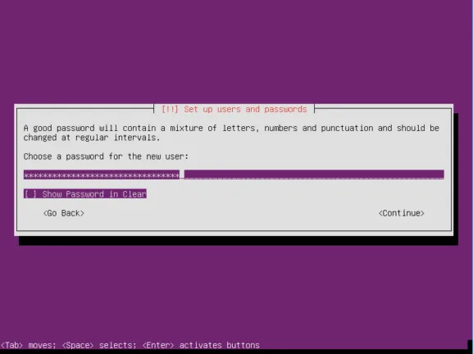Click the good password advice paragraph
This screenshot has height=354, width=473.
click(x=231, y=133)
